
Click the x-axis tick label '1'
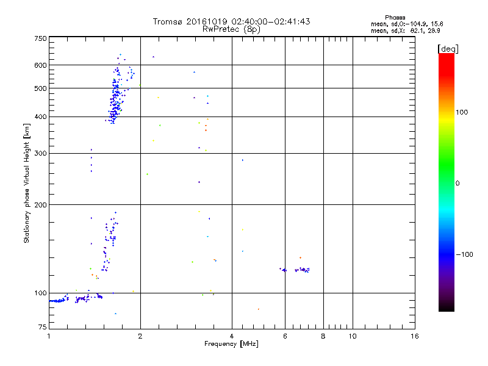point(49,336)
